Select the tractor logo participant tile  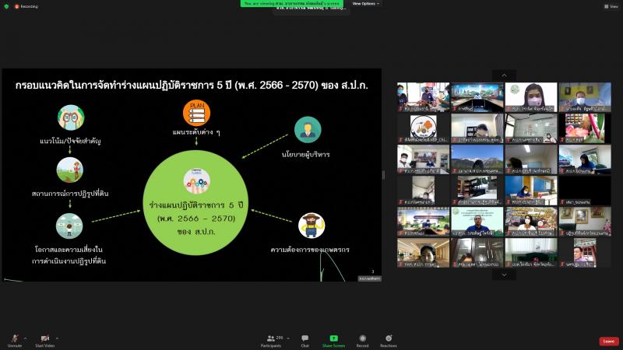(x=423, y=128)
